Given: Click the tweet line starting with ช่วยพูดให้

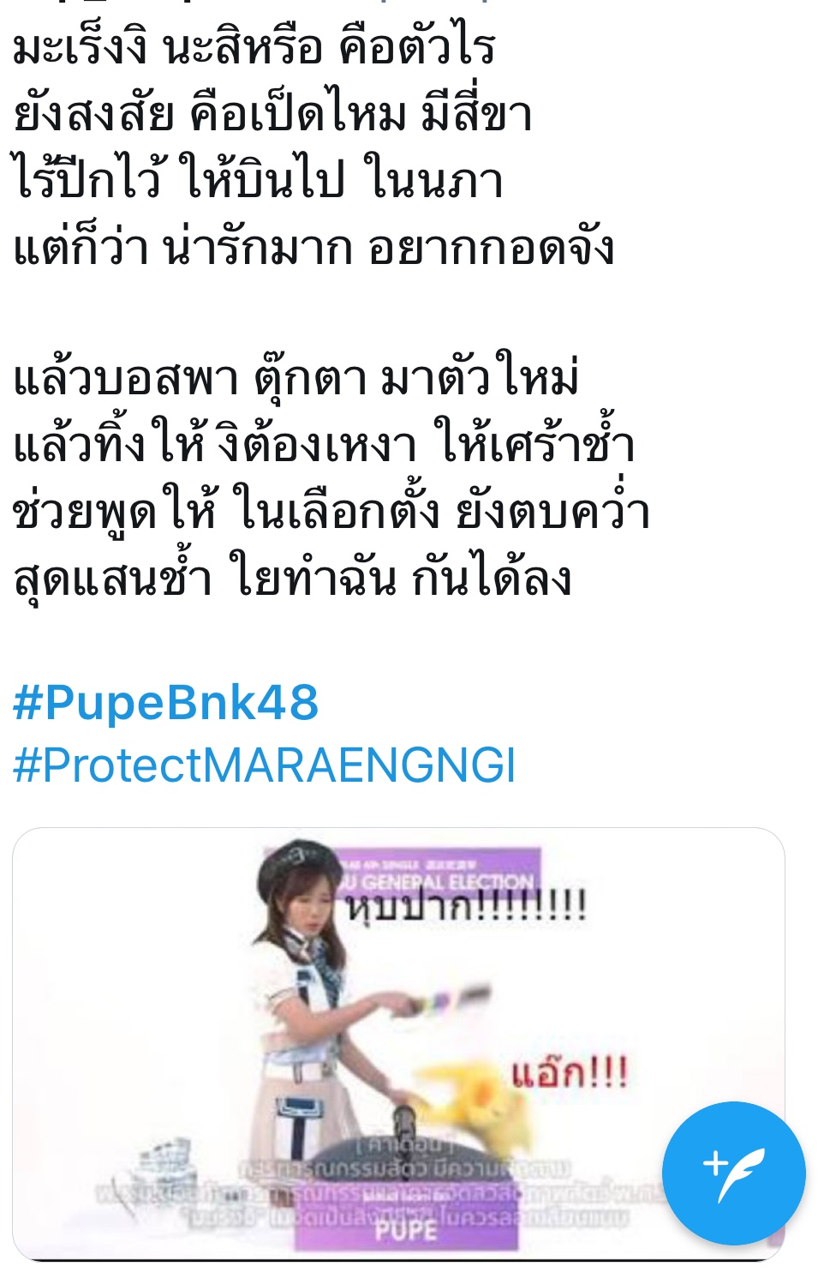Looking at the screenshot, I should [331, 511].
